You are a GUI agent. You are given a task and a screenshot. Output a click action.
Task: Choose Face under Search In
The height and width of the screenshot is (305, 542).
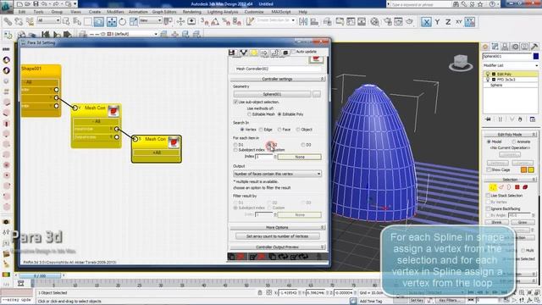tap(279, 130)
